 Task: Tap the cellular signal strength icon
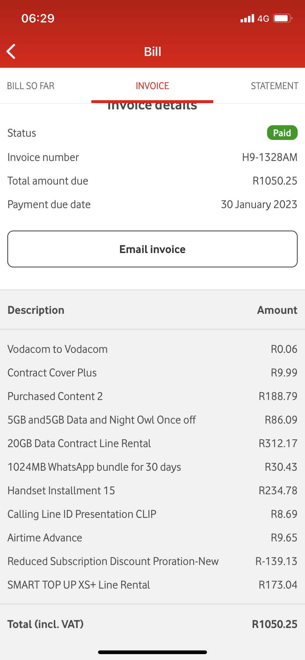tap(247, 18)
